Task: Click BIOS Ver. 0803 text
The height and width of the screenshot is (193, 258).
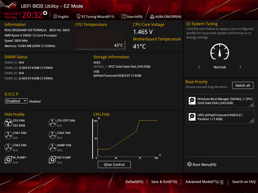Action: 59,30
